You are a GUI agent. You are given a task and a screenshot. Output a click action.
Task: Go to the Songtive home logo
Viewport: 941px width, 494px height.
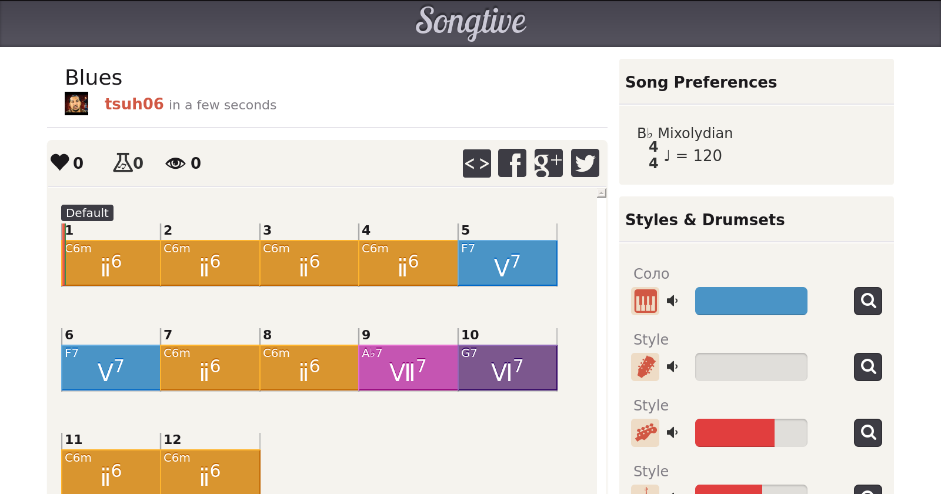click(470, 22)
